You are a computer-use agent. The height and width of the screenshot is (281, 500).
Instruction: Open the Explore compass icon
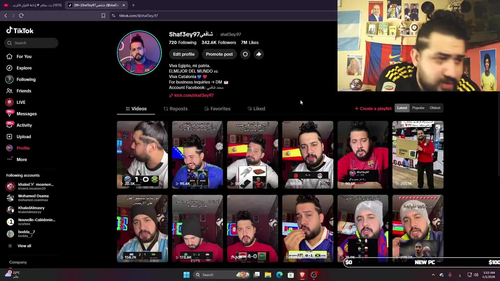click(9, 68)
